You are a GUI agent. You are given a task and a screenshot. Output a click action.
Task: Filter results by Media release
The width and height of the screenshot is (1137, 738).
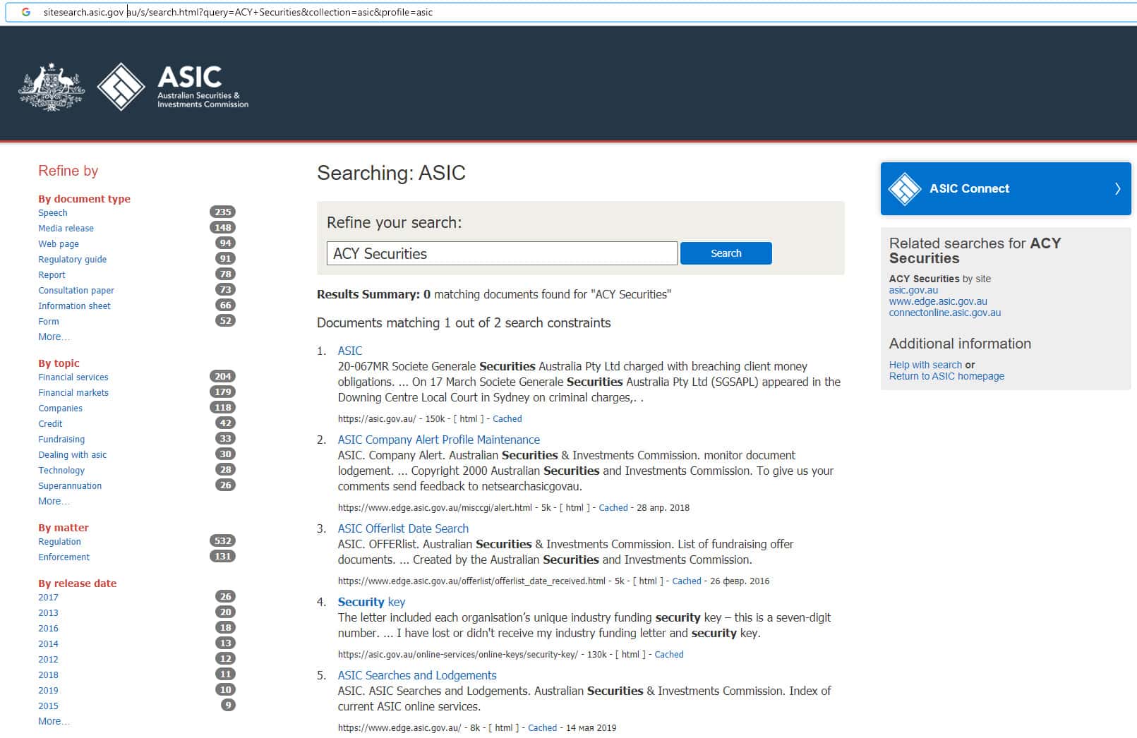point(66,228)
